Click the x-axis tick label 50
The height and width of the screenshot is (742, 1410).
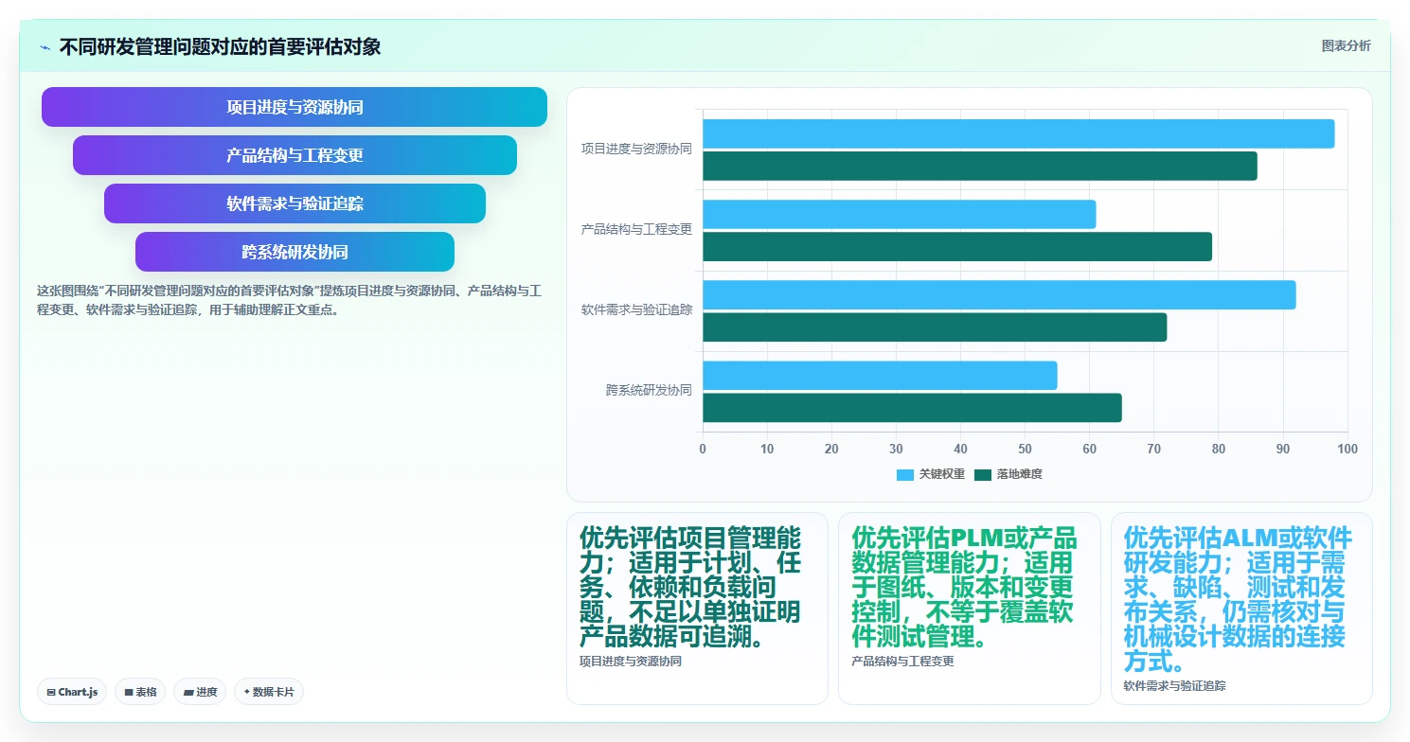click(x=1025, y=449)
